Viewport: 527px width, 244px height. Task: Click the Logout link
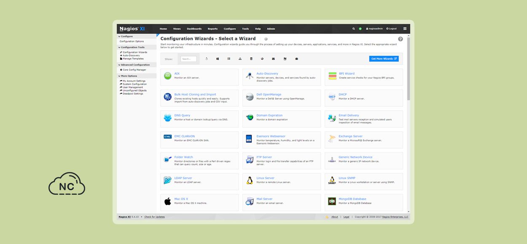tap(392, 29)
